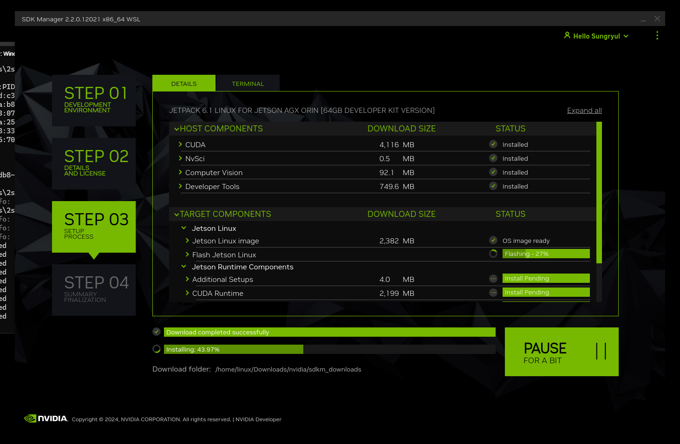680x444 pixels.
Task: Close the SDK Manager window
Action: click(x=657, y=19)
